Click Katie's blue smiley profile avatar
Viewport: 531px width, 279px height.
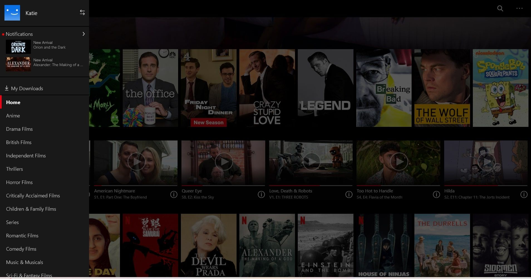click(12, 13)
